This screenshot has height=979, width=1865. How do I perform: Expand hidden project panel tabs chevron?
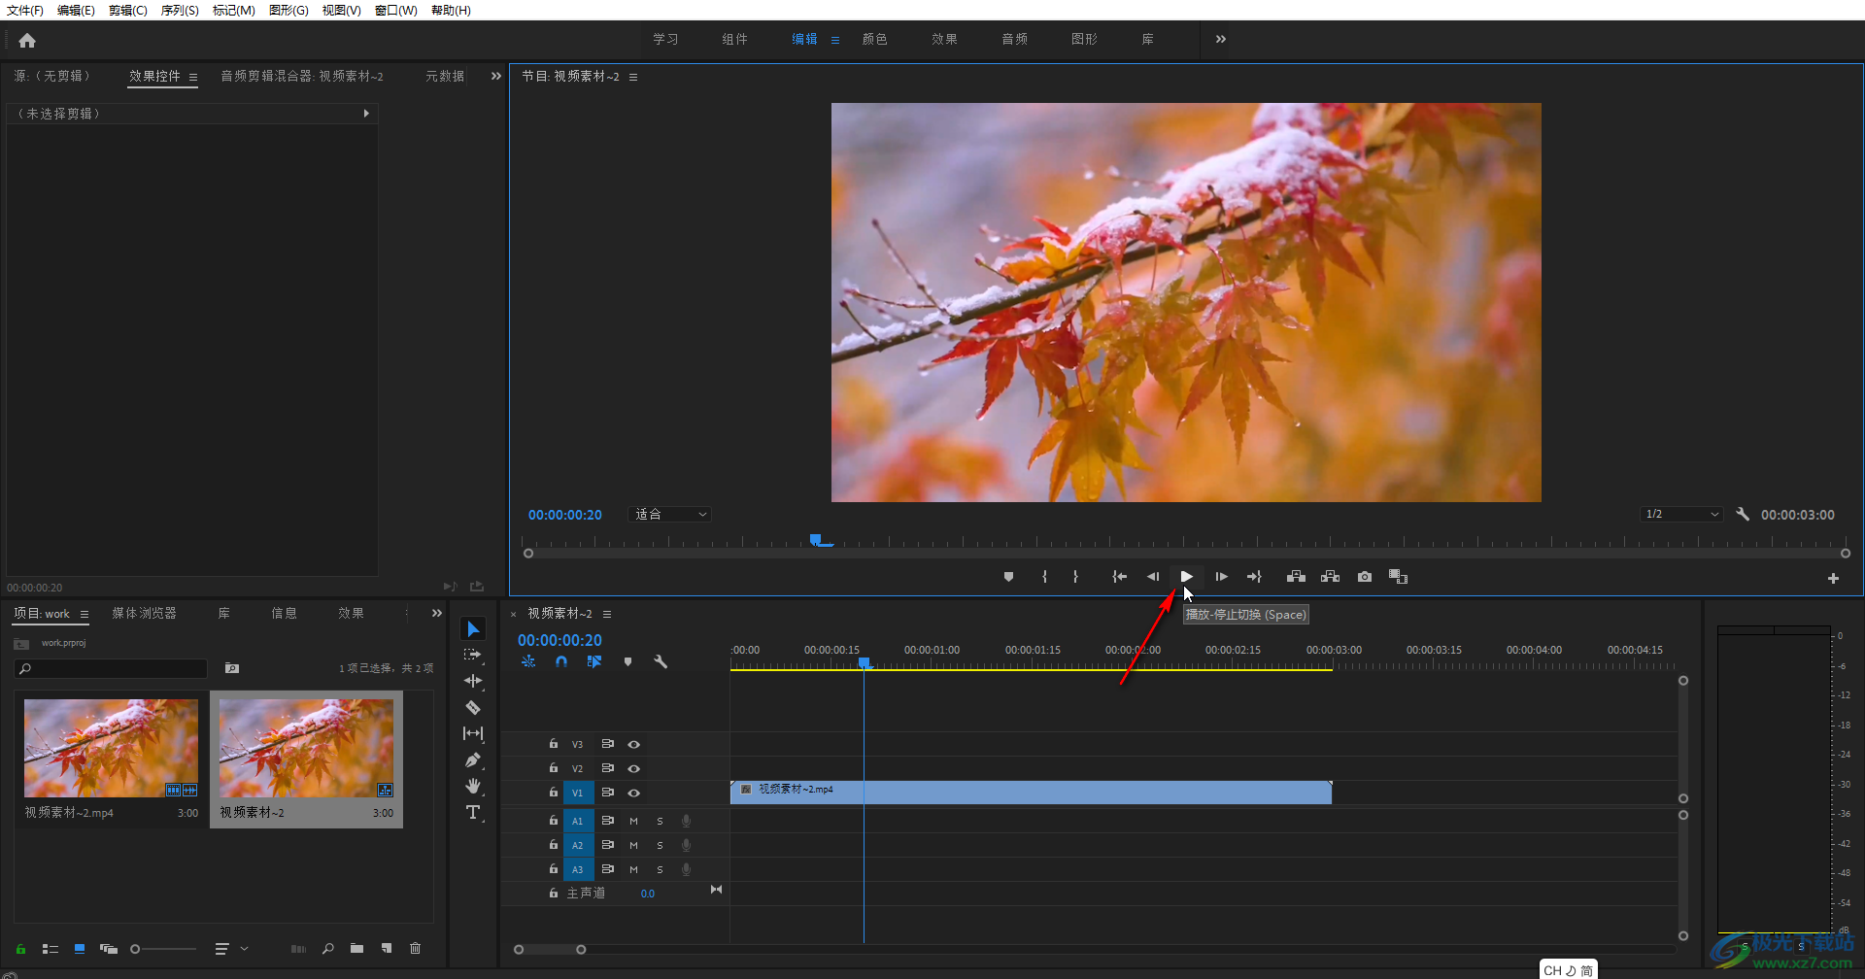tap(437, 613)
